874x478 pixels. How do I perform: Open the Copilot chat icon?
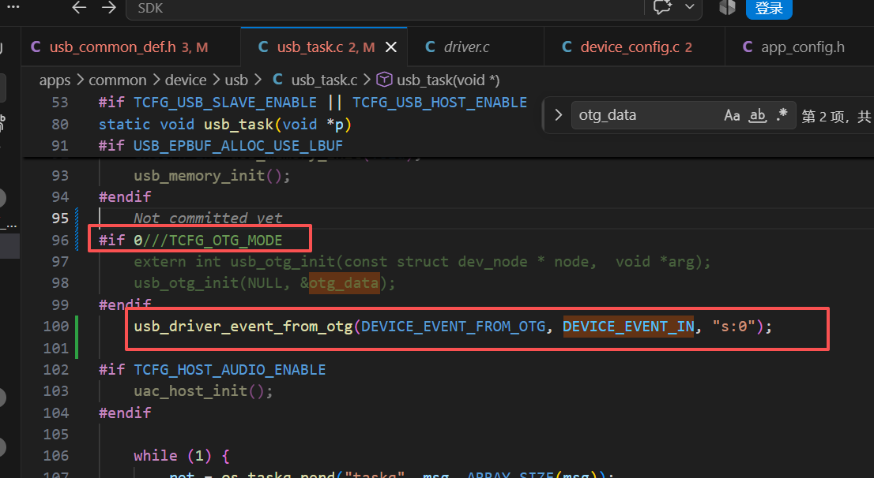click(x=663, y=7)
